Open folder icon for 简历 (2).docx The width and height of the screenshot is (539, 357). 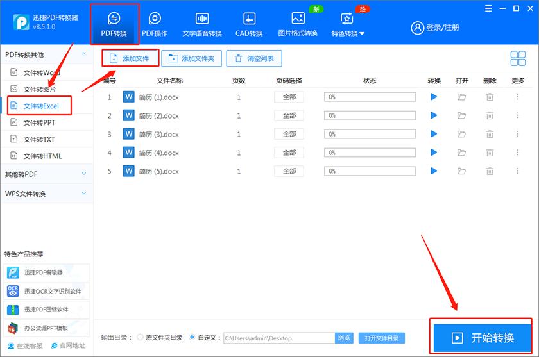pos(461,115)
